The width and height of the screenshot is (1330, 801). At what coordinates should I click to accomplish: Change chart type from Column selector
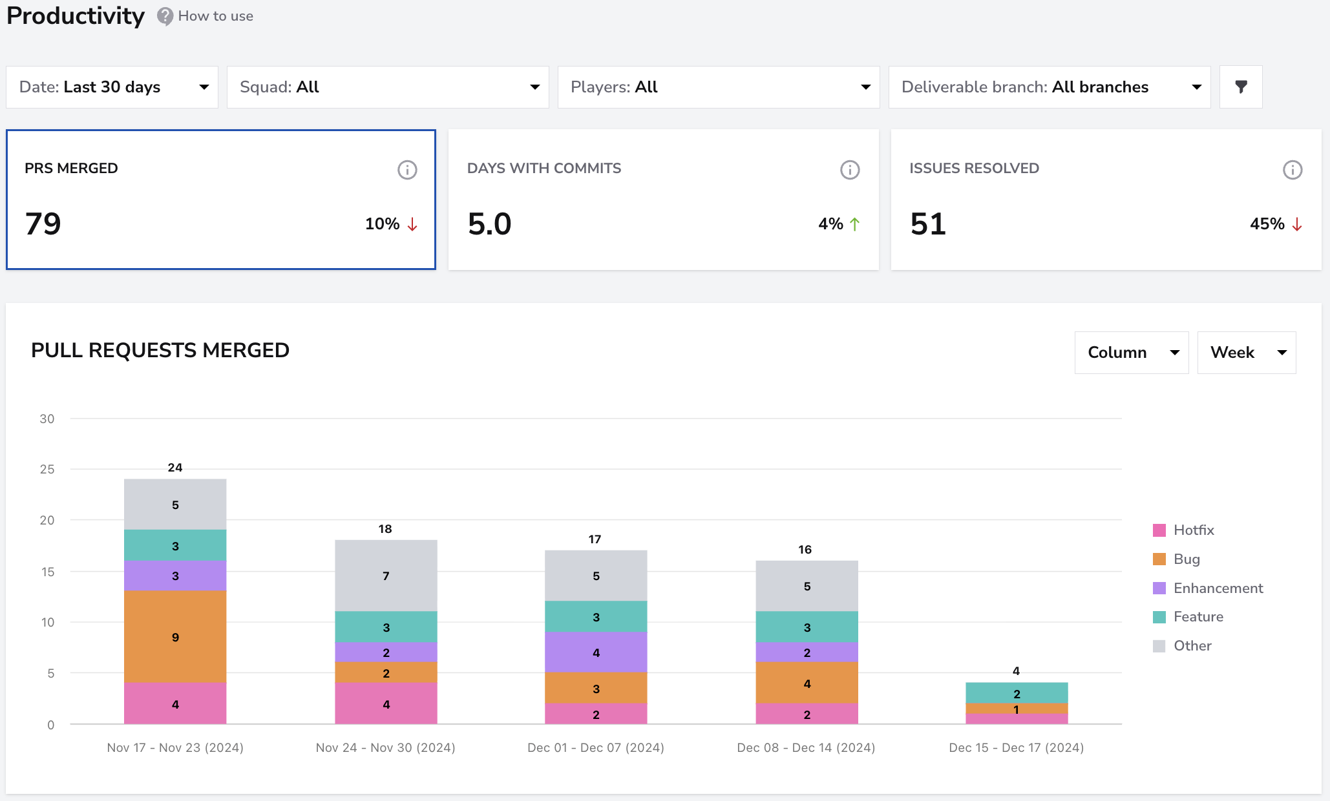[x=1132, y=353]
